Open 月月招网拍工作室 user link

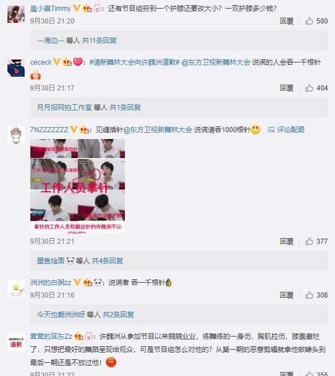tap(64, 107)
